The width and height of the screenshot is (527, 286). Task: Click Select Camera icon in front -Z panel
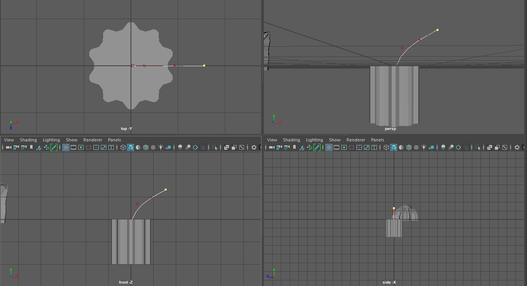coord(8,147)
